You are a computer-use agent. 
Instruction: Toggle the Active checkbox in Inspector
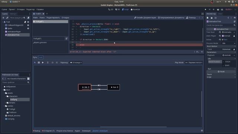coord(223,40)
